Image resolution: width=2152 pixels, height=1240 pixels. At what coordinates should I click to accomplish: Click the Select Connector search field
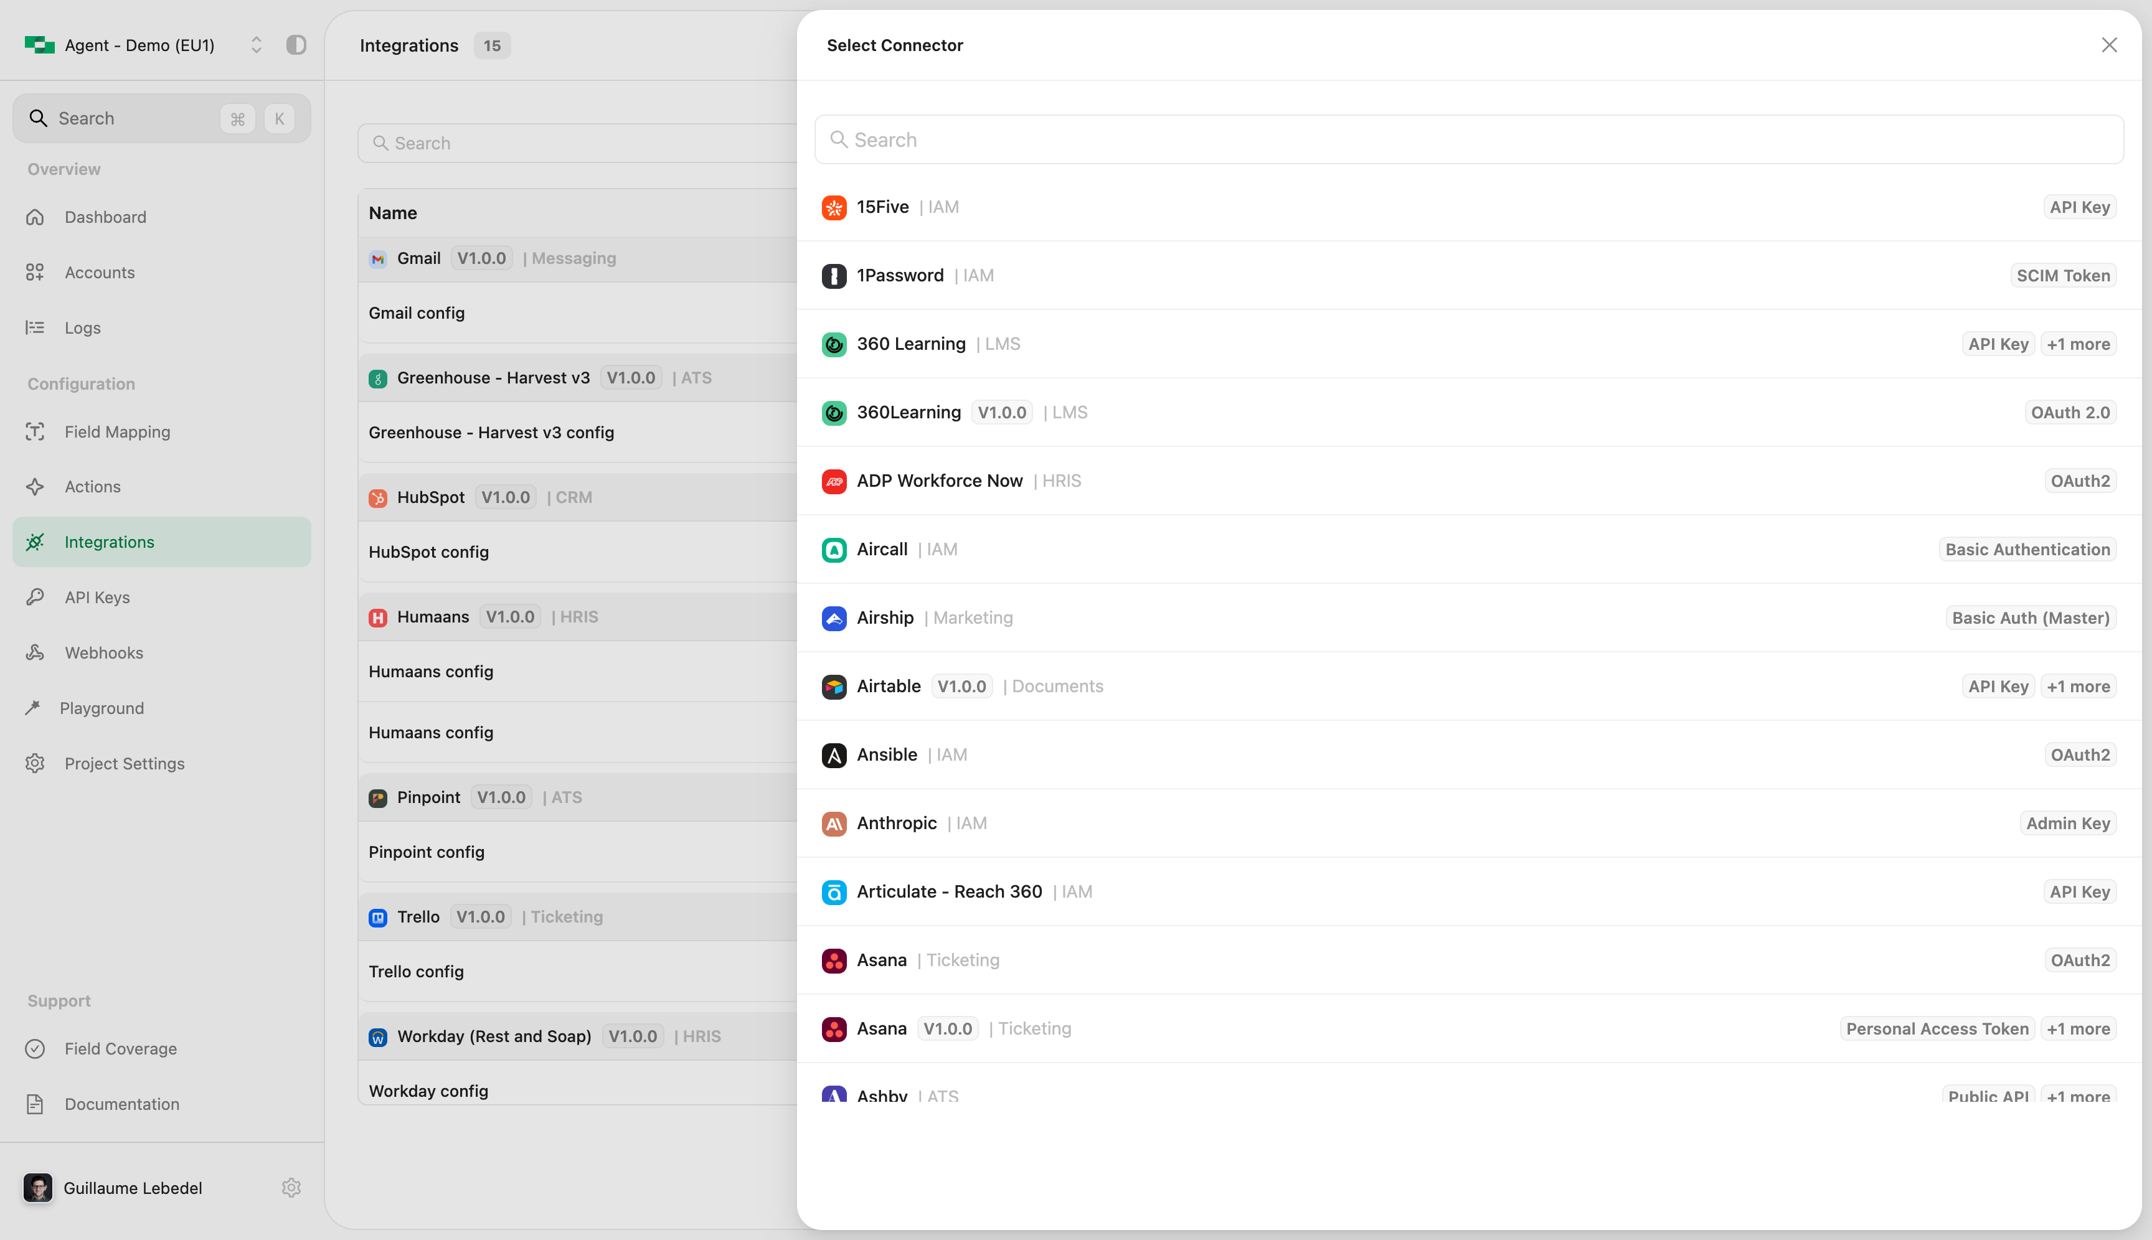pos(1469,139)
